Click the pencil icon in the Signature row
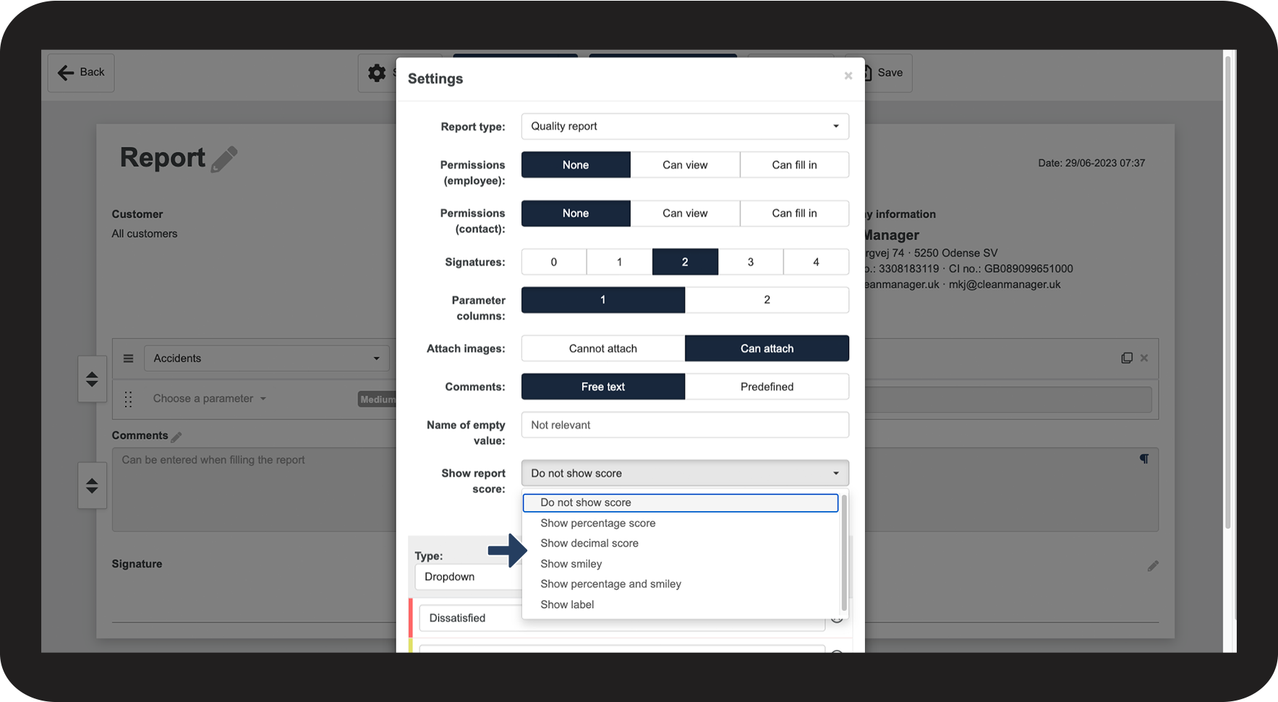The width and height of the screenshot is (1278, 702). coord(1153,566)
